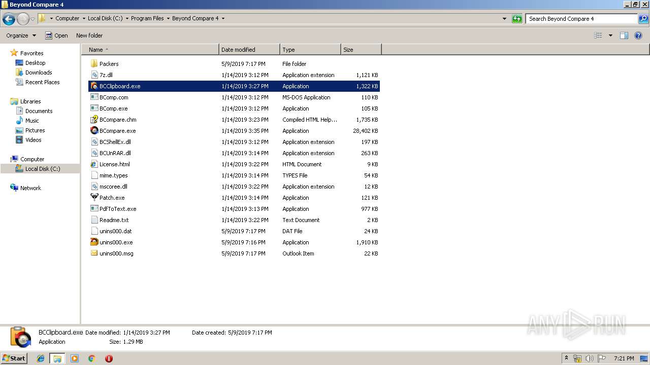Open Internet Explorer from the taskbar
650x365 pixels.
(41, 358)
